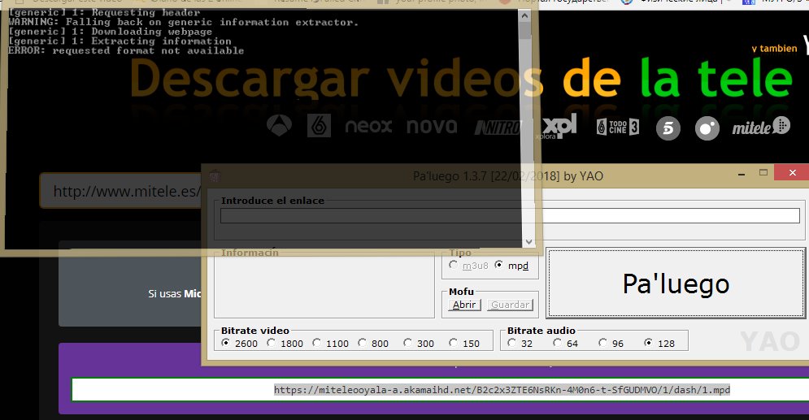Choose 800 video bitrate
The width and height of the screenshot is (809, 420).
coord(362,343)
